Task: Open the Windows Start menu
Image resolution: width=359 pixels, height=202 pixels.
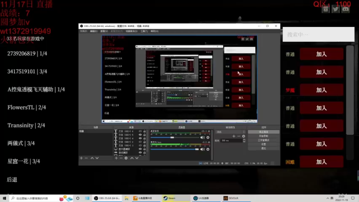Action: pos(4,198)
